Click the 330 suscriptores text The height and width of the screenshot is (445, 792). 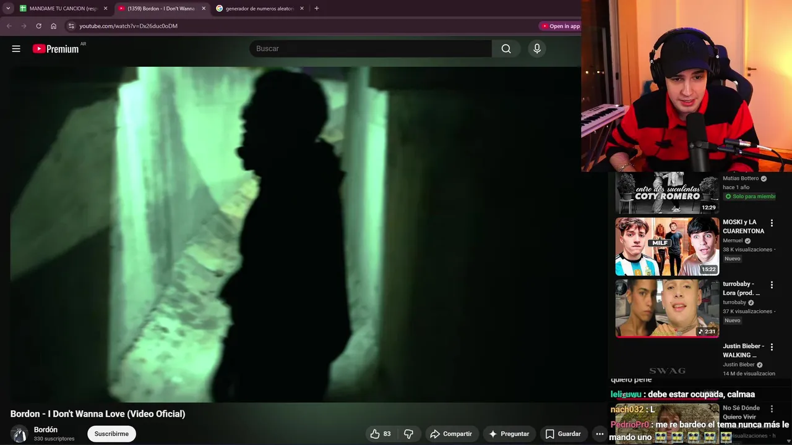click(x=54, y=439)
